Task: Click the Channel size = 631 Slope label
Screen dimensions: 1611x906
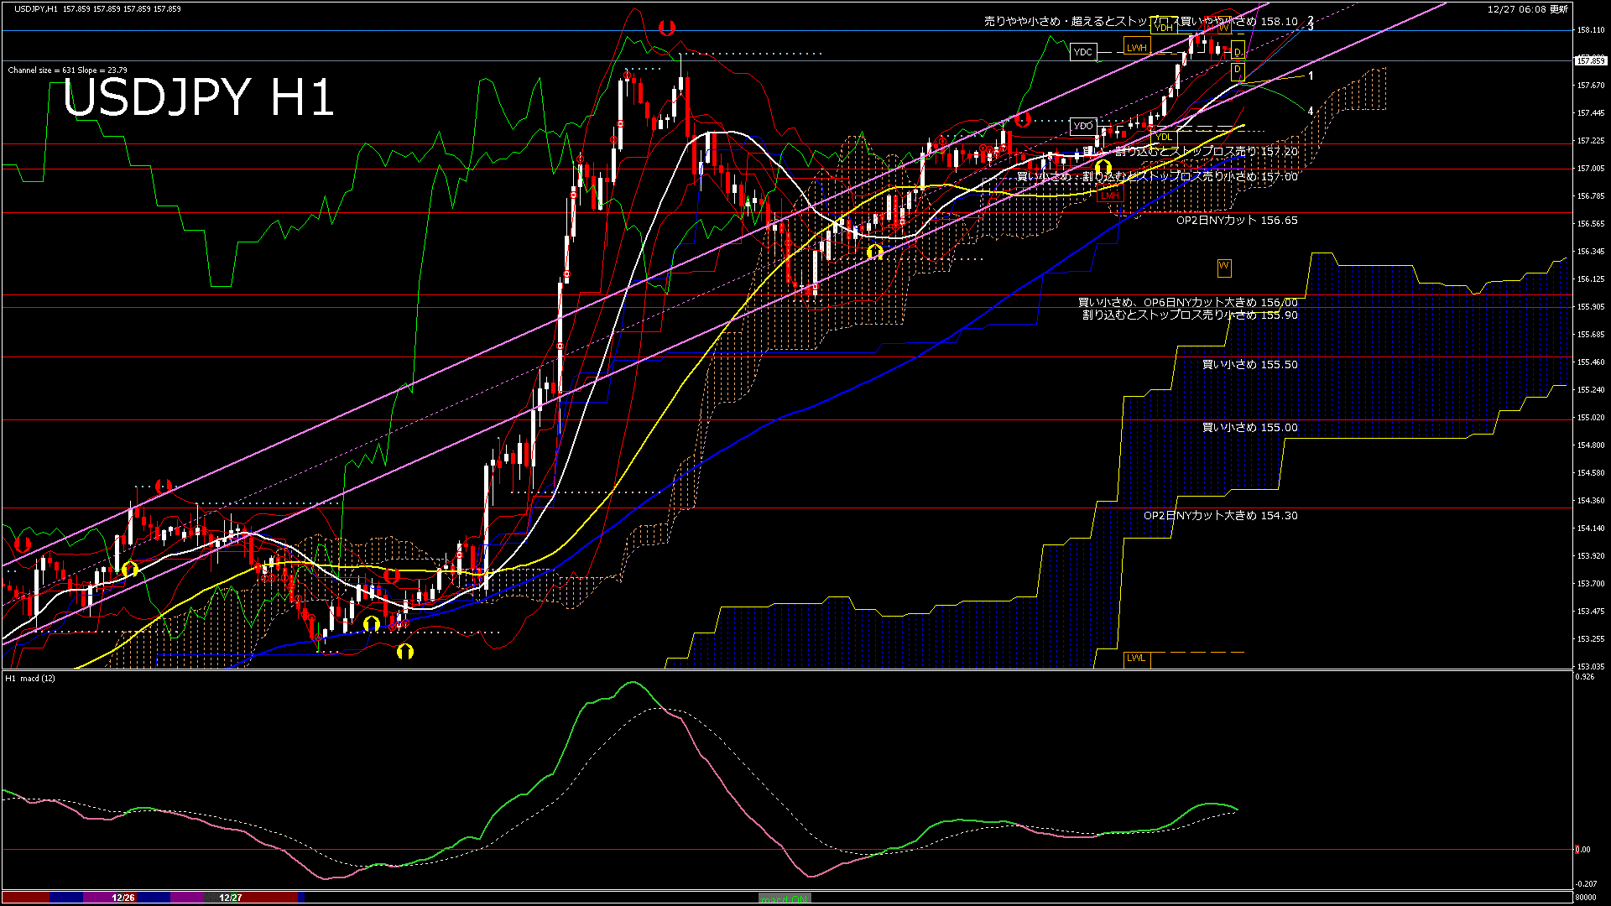Action: pos(68,70)
